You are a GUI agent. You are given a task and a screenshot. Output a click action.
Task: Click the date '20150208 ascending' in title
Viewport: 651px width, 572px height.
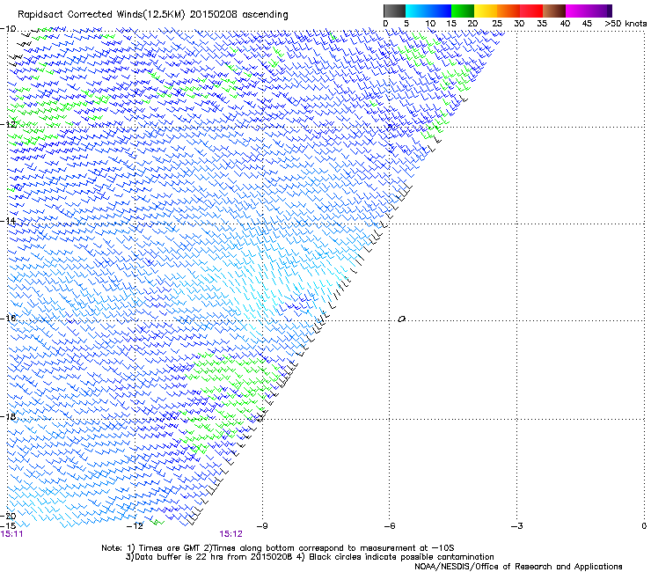(238, 15)
